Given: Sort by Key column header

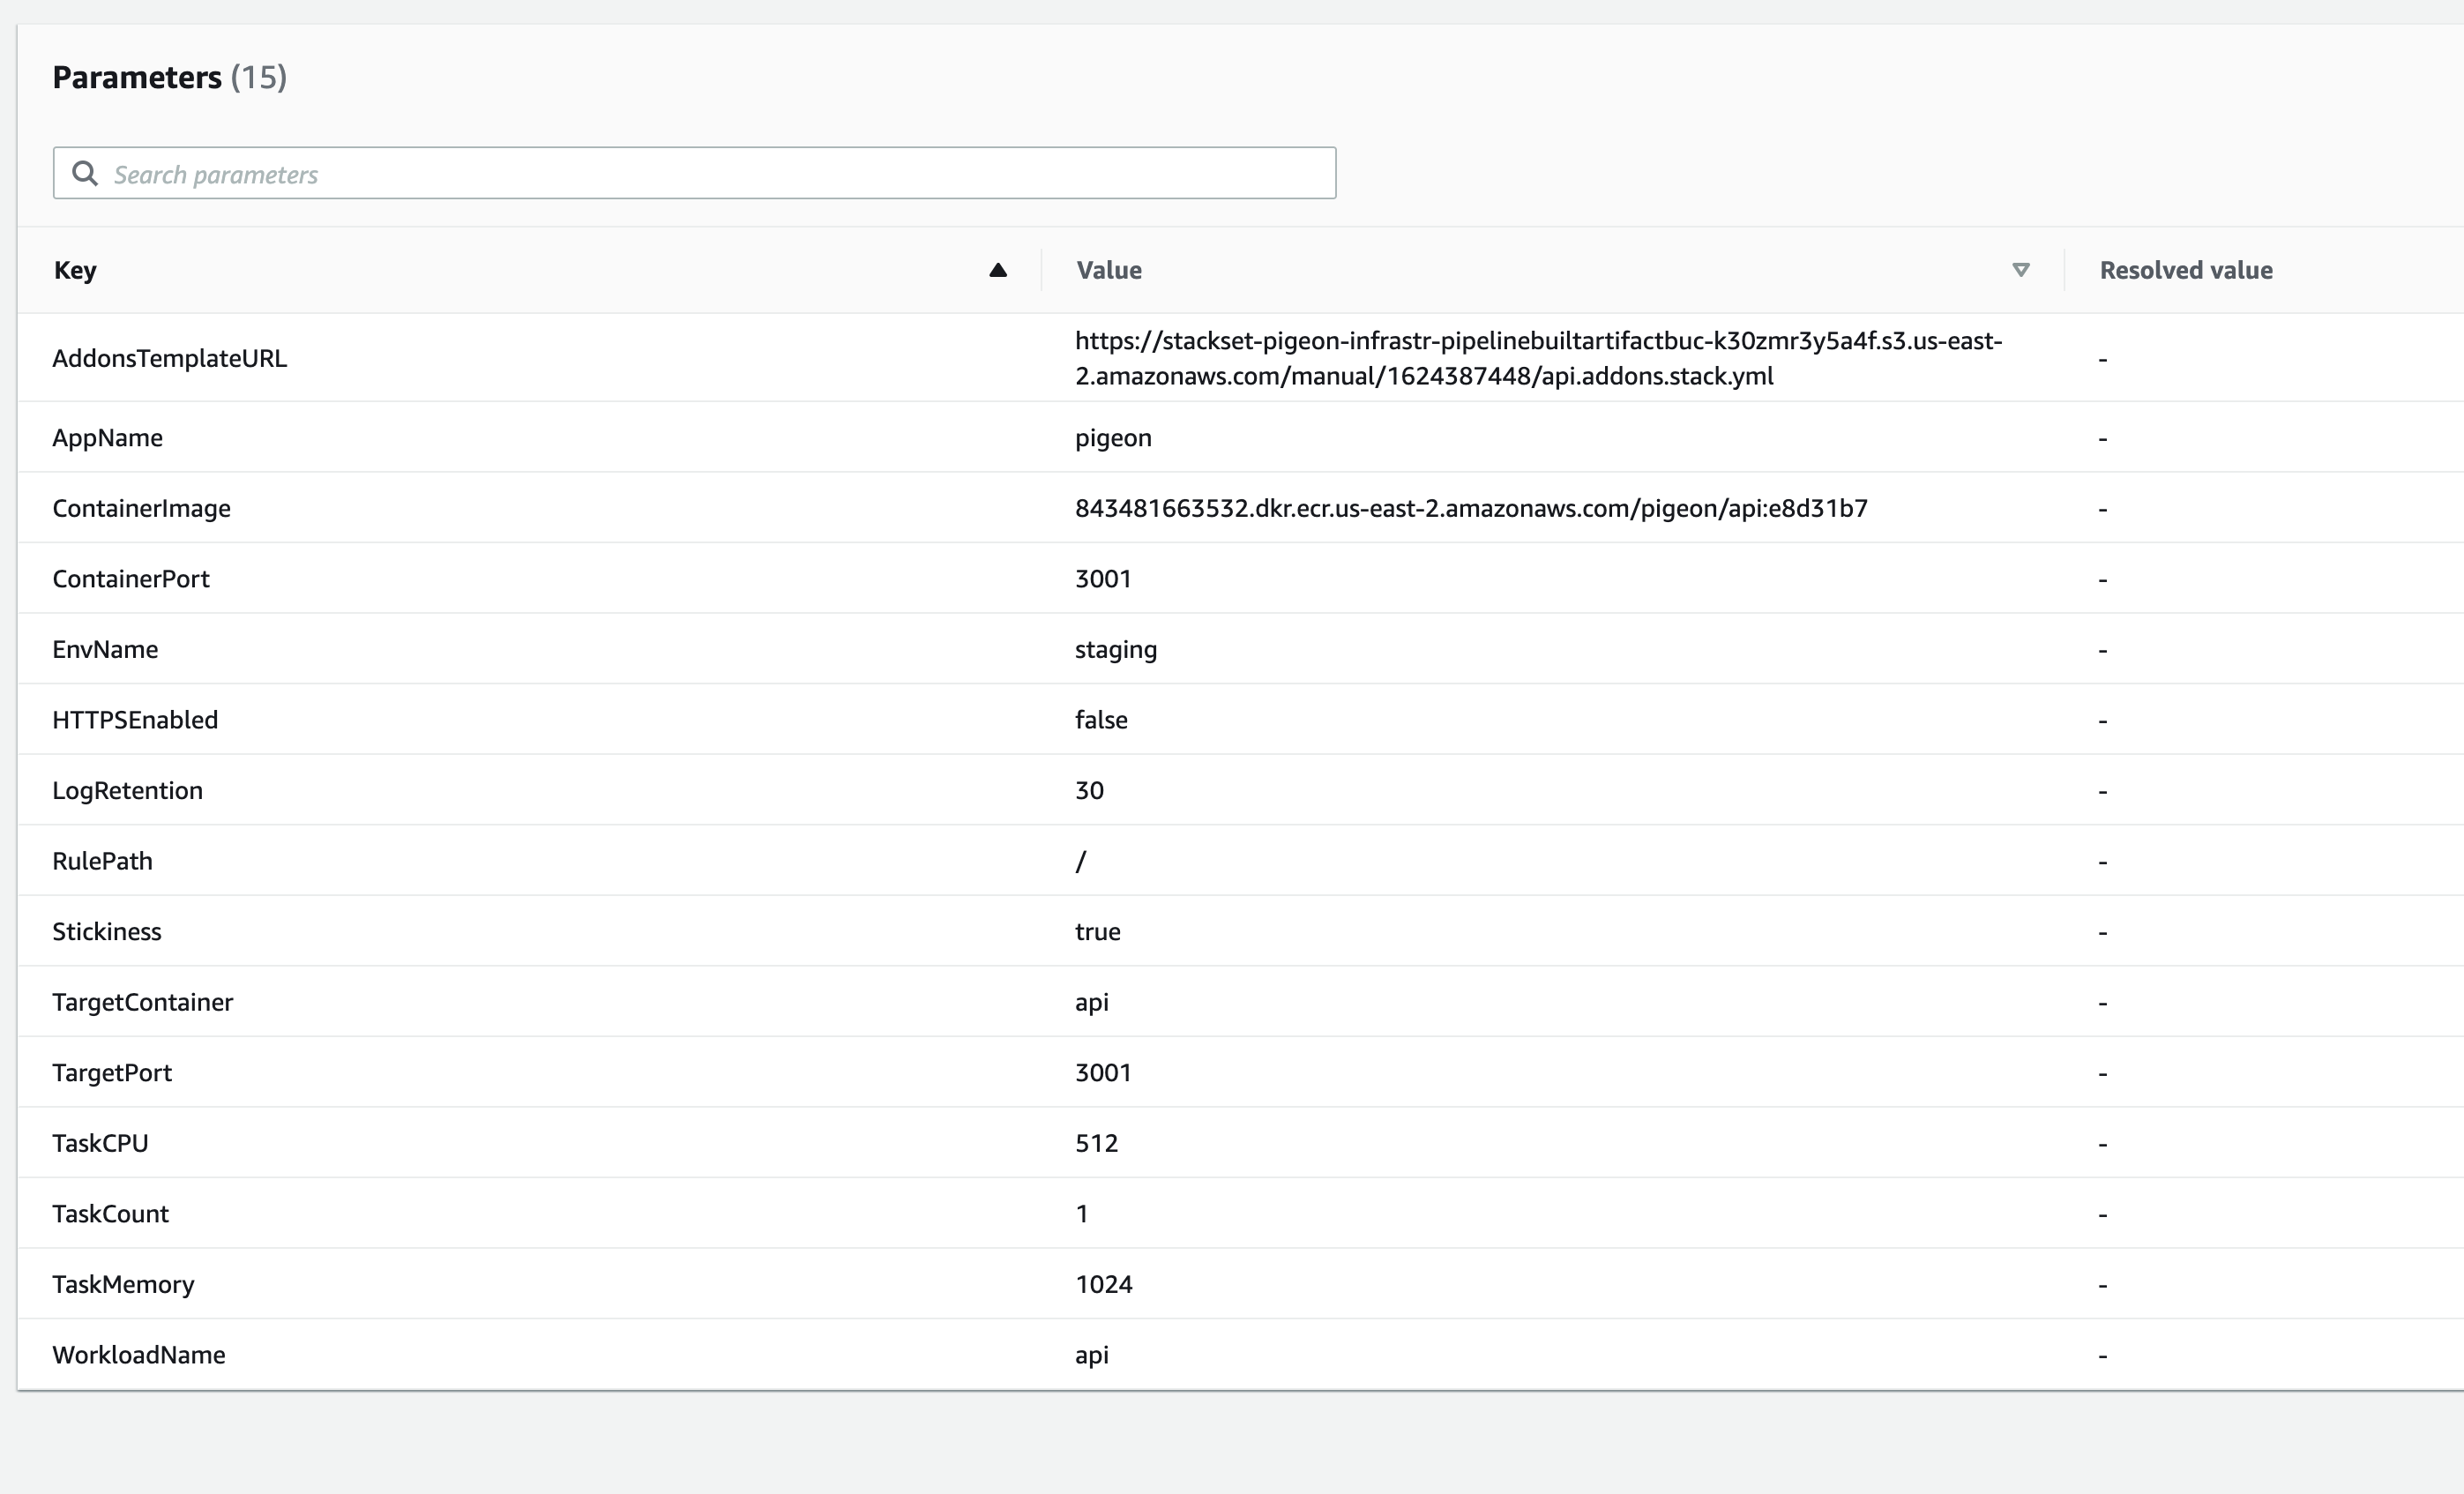Looking at the screenshot, I should tap(75, 270).
